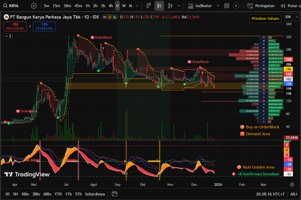The image size is (301, 200).
Task: Select the bar chart style icon
Action: coord(149,6)
